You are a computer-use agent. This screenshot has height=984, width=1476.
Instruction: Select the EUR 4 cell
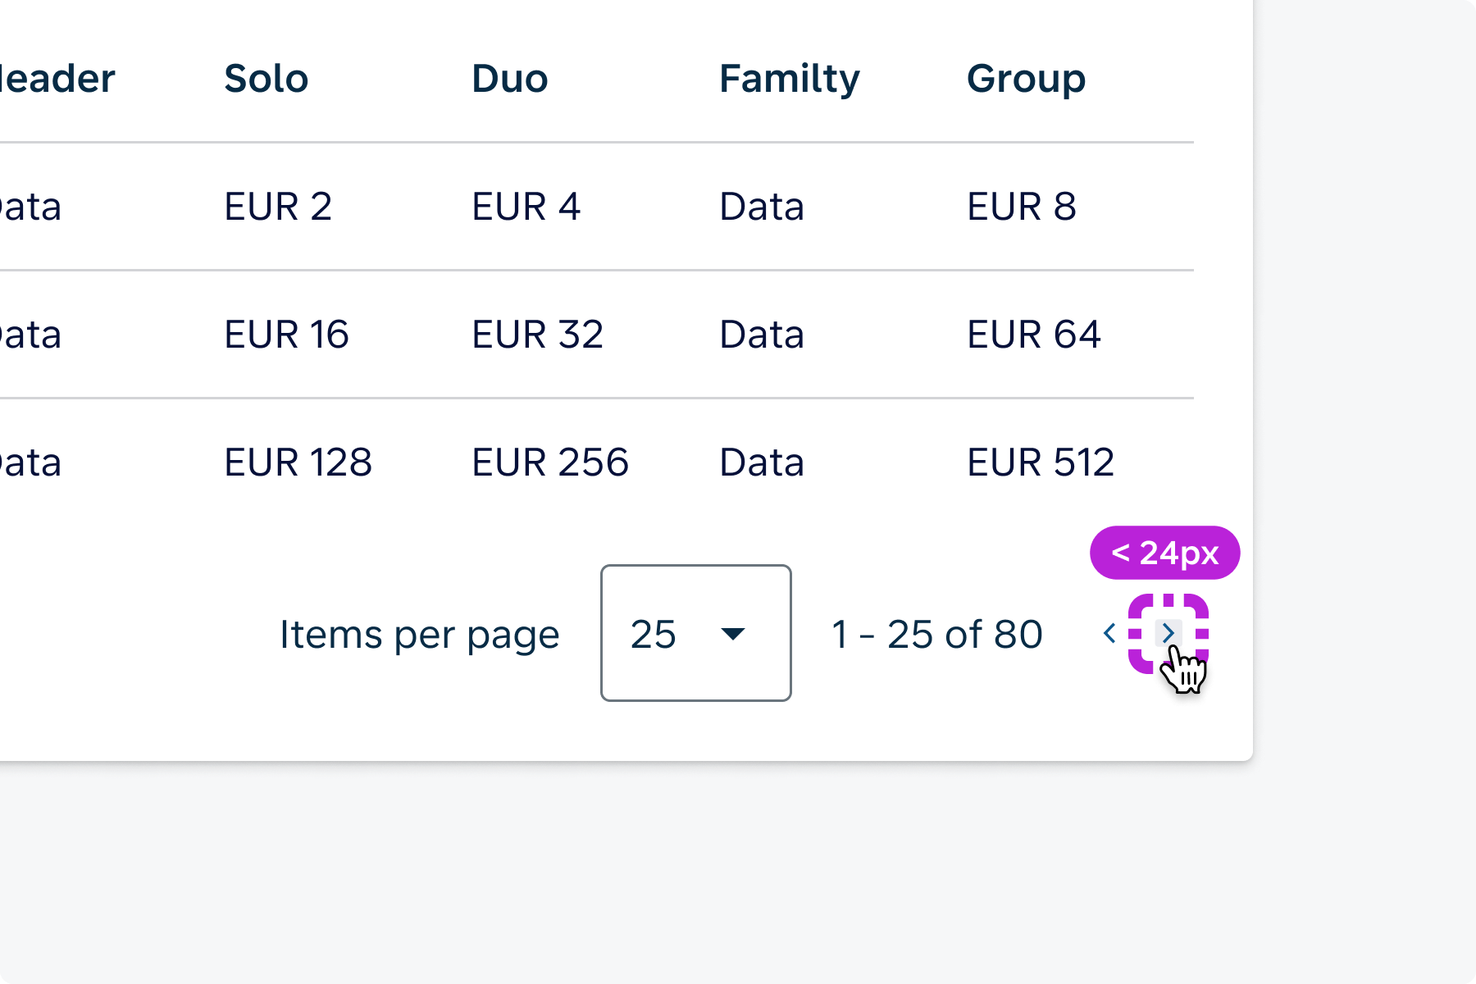pyautogui.click(x=526, y=207)
